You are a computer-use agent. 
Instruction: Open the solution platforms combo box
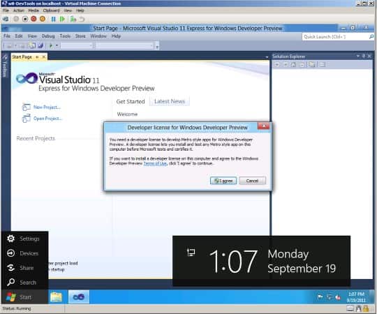(x=124, y=45)
